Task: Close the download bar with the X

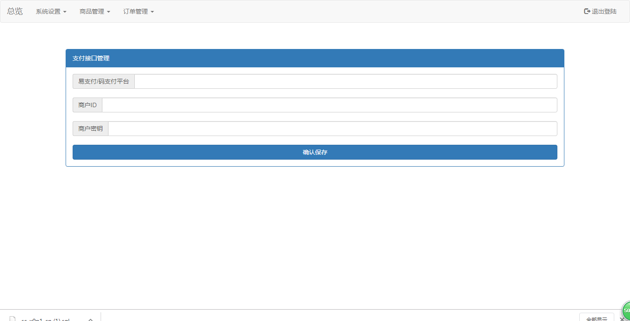Action: pos(622,319)
